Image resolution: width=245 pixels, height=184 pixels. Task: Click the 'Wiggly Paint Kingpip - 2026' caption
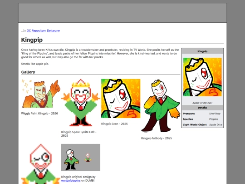39,114
